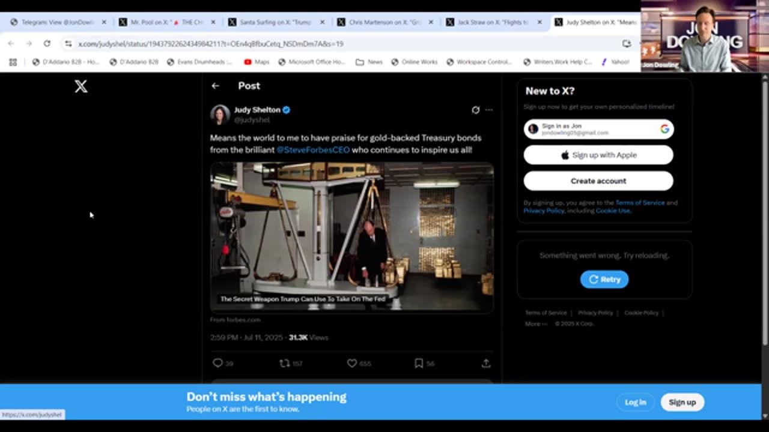This screenshot has width=769, height=432.
Task: Click the 31.3K Views count
Action: 308,338
